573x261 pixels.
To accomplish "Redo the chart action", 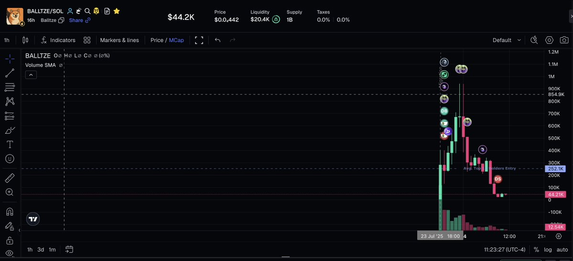I will [x=232, y=40].
